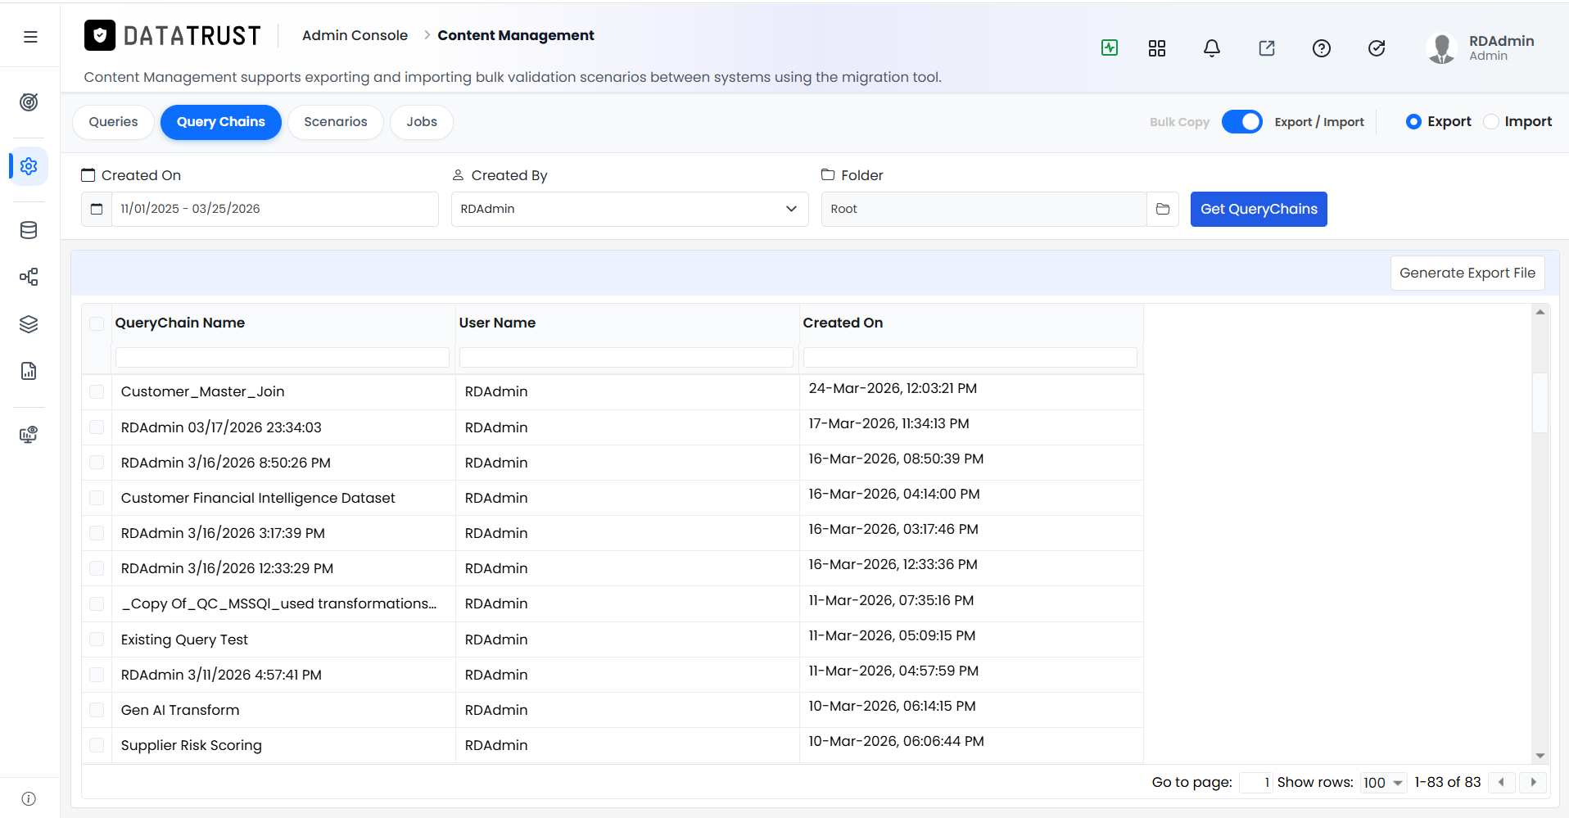1569x818 pixels.
Task: Select the gear settings sidebar icon
Action: (x=29, y=166)
